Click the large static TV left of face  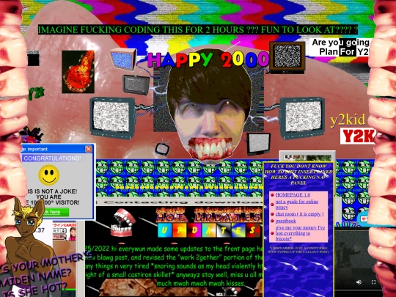112,118
